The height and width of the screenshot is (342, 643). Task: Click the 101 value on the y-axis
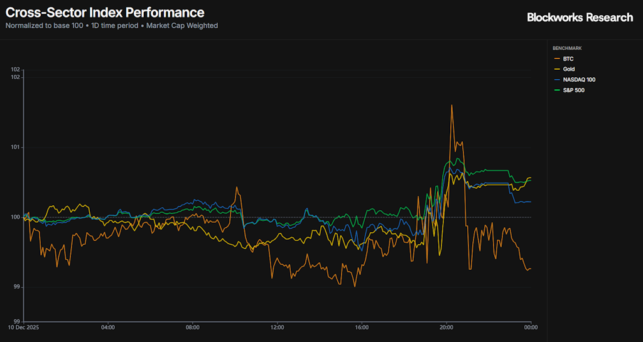(x=16, y=147)
